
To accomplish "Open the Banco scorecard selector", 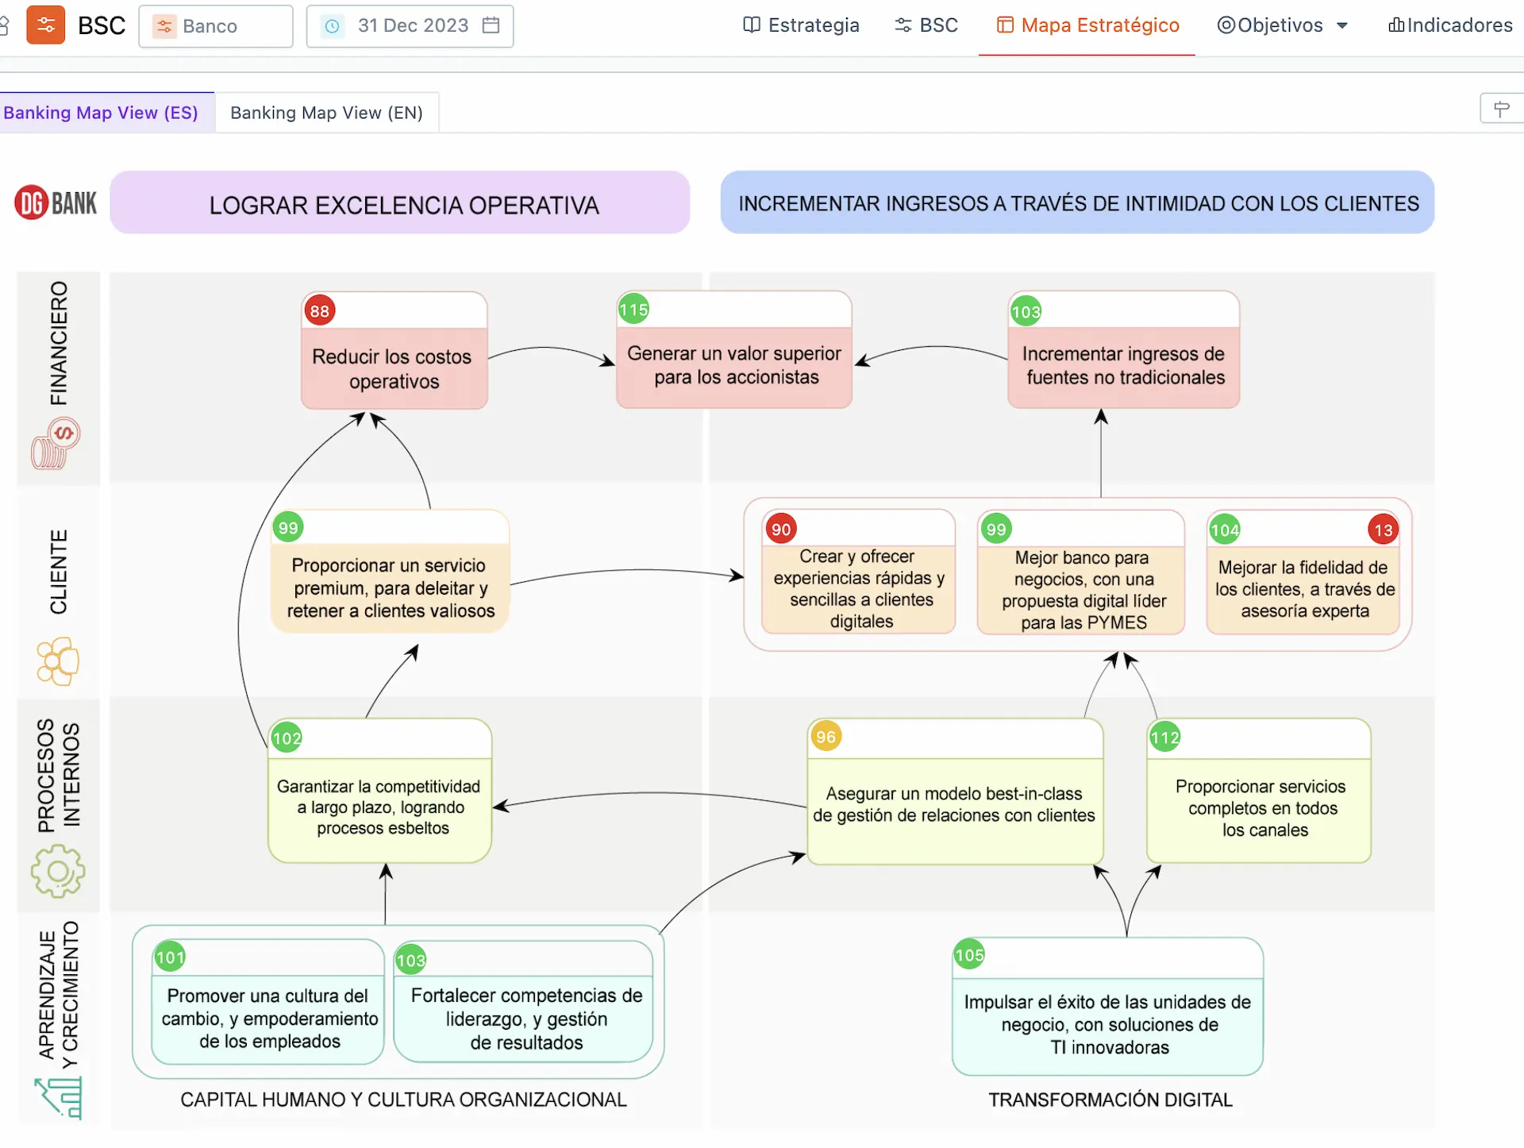I will coord(216,26).
